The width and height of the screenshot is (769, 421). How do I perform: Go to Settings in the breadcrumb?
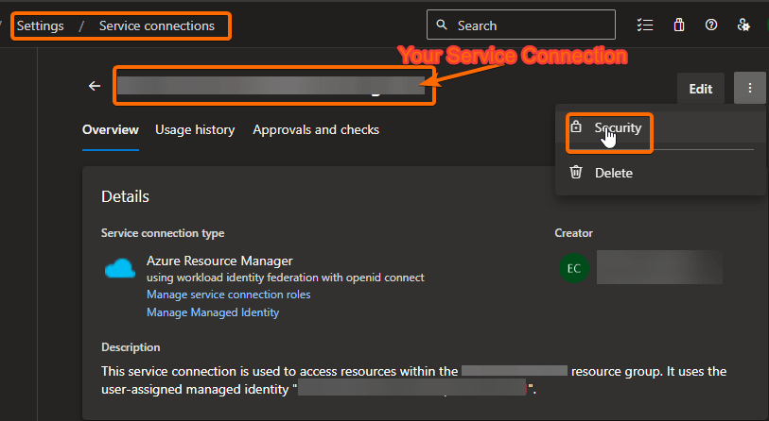(x=41, y=25)
